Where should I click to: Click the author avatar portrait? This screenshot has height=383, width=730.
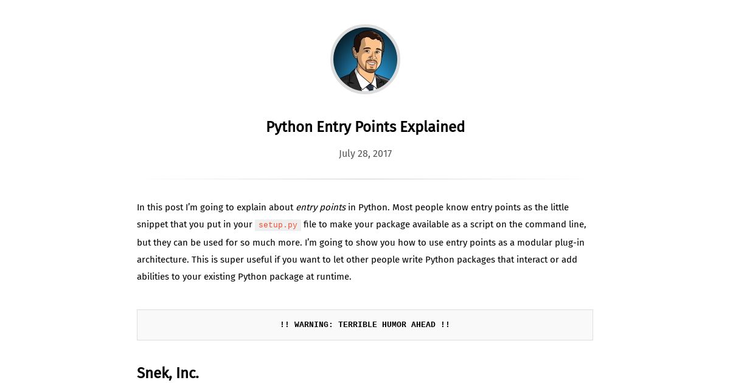365,59
